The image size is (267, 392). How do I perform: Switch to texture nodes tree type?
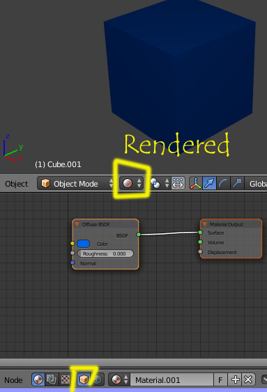pyautogui.click(x=65, y=379)
